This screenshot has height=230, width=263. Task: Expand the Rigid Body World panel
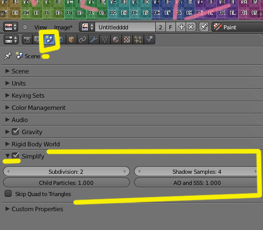(x=7, y=144)
